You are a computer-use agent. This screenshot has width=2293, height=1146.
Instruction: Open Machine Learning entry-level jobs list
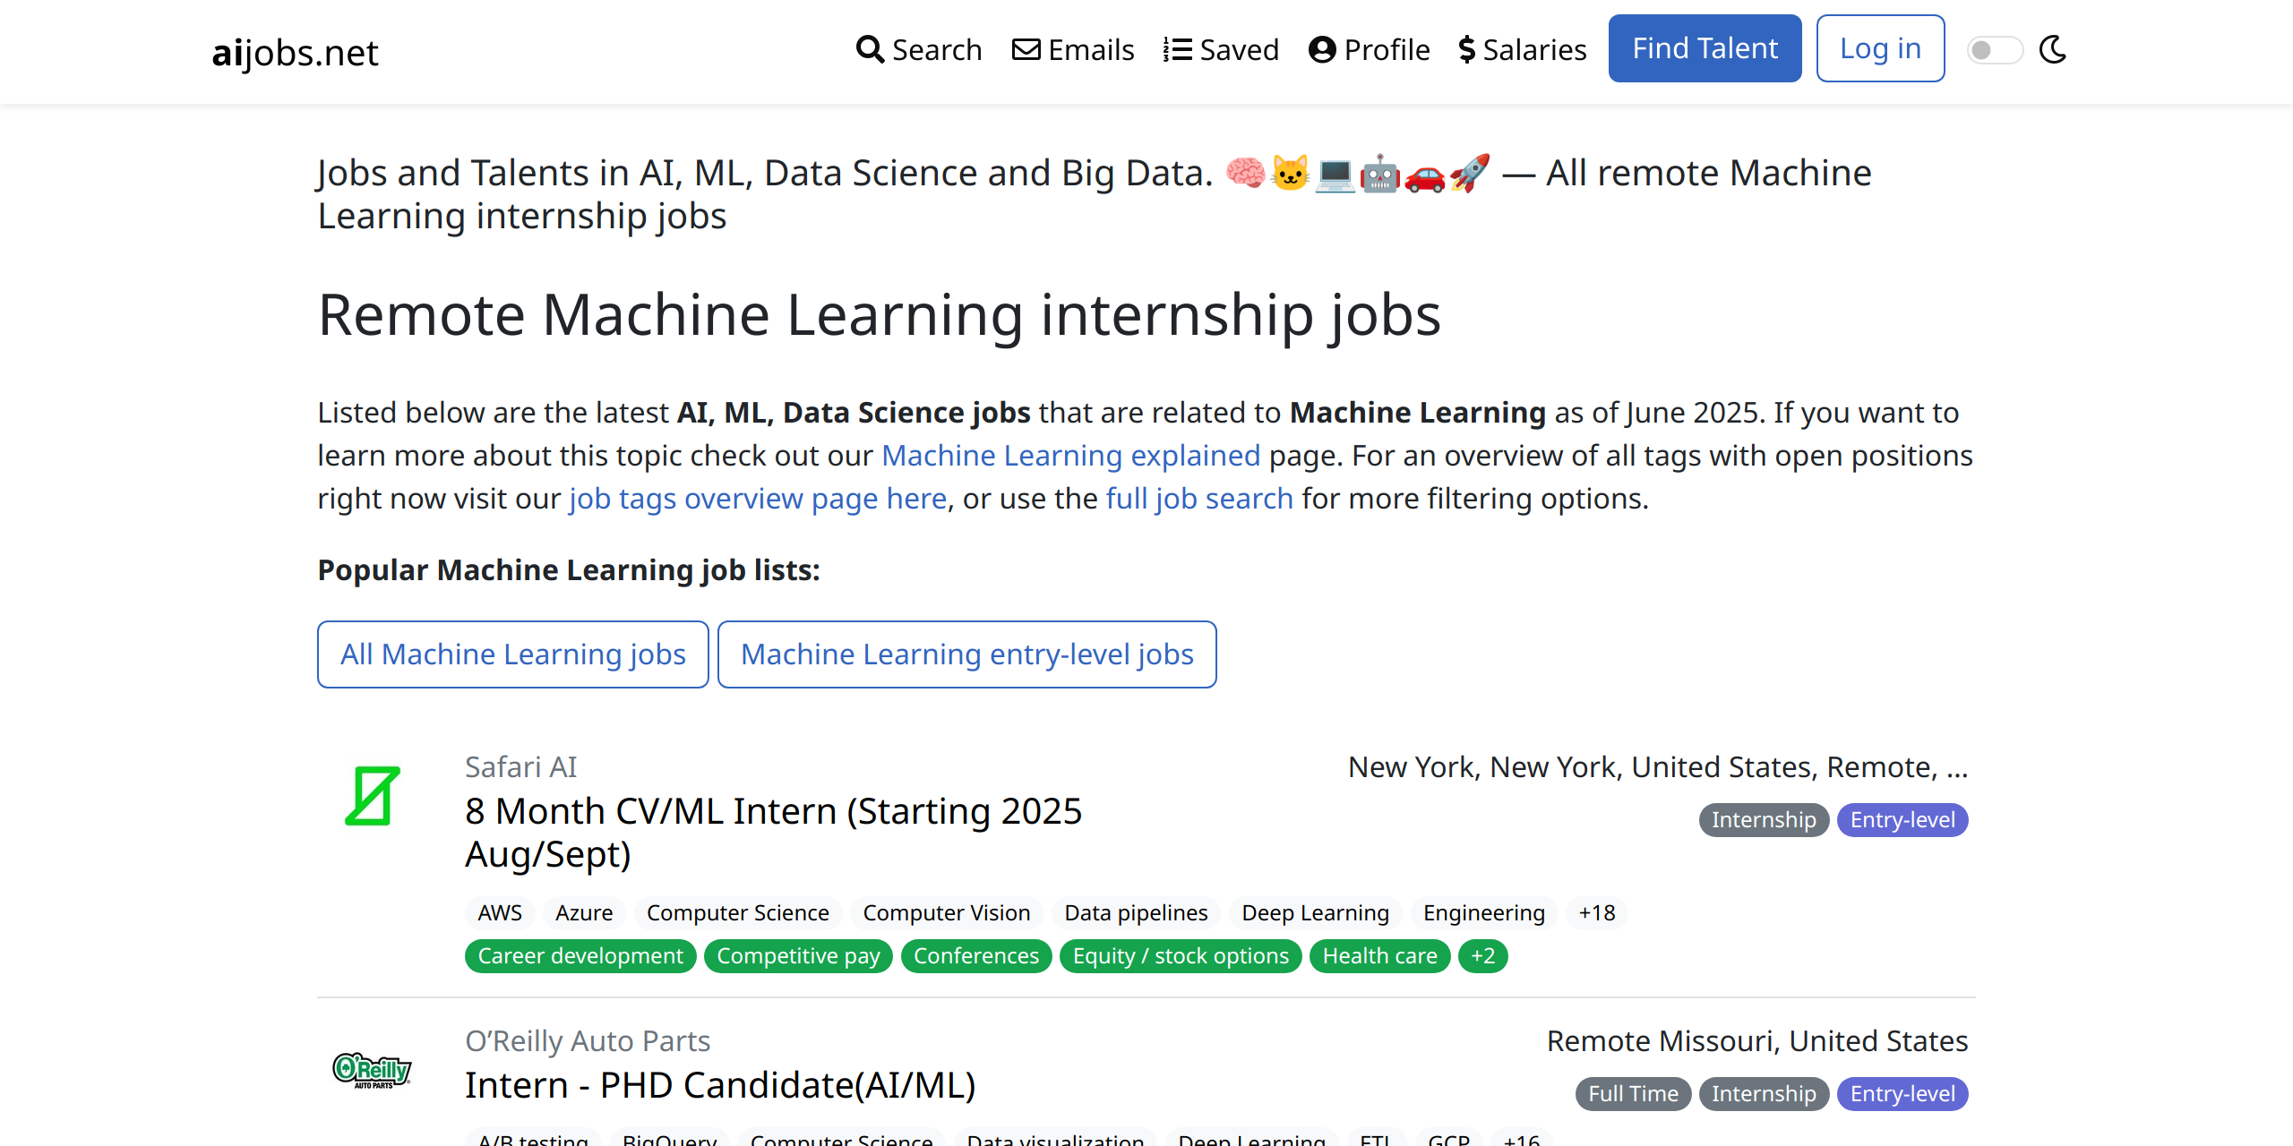tap(967, 654)
